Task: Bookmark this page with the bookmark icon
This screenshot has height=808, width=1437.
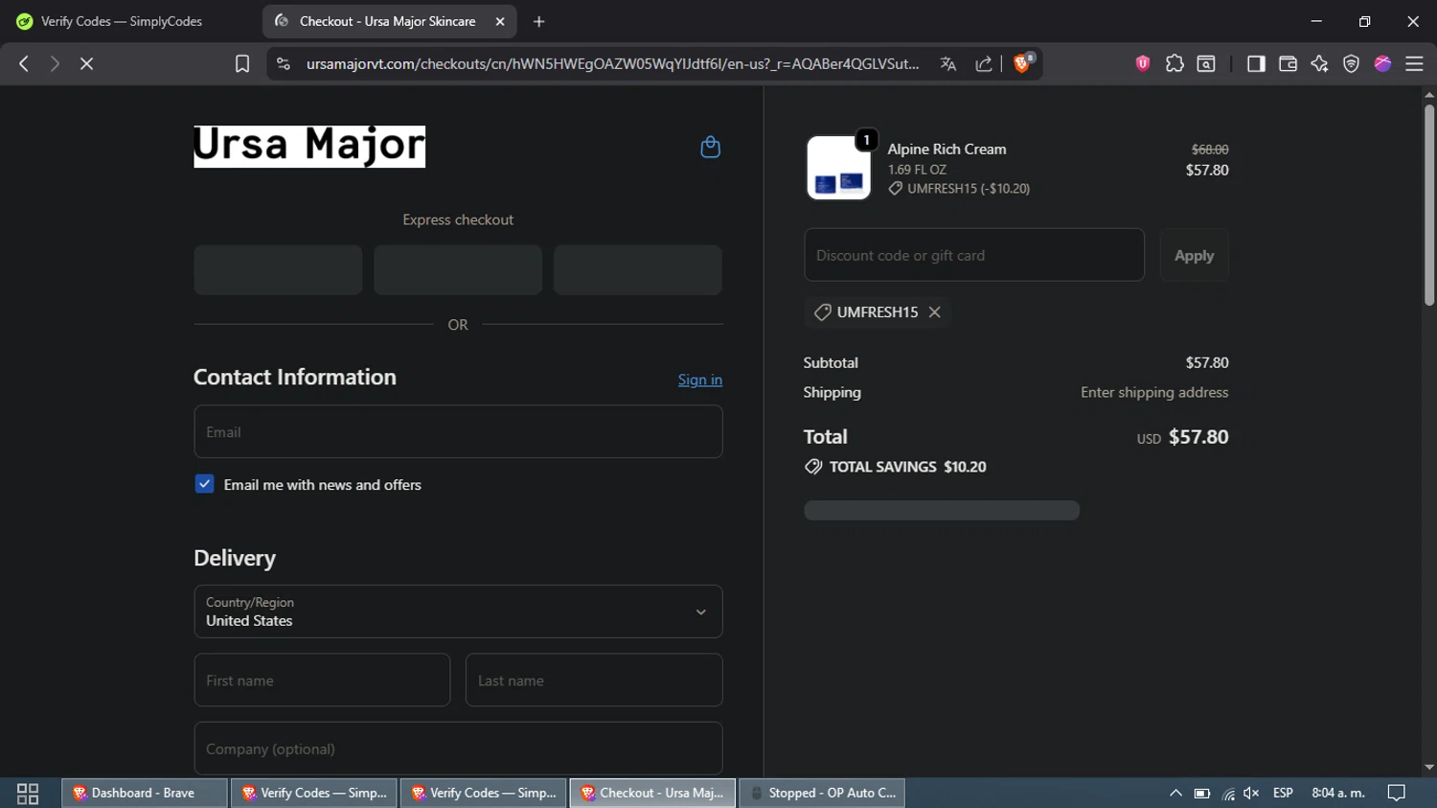Action: [242, 63]
